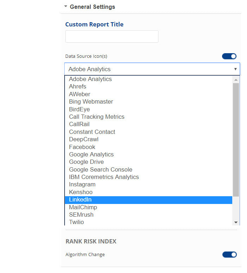Select the Google Search Console option
Image resolution: width=247 pixels, height=273 pixels.
100,169
